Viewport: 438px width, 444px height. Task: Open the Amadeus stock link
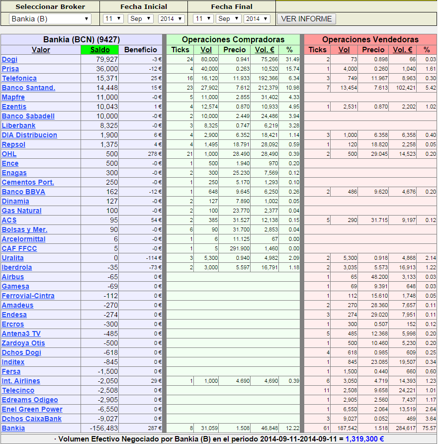tap(17, 305)
